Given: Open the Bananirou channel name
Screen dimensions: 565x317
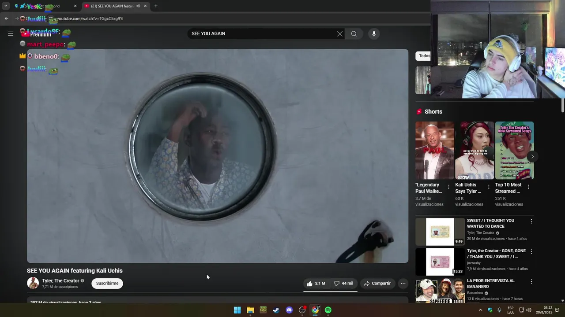Looking at the screenshot, I should point(475,293).
